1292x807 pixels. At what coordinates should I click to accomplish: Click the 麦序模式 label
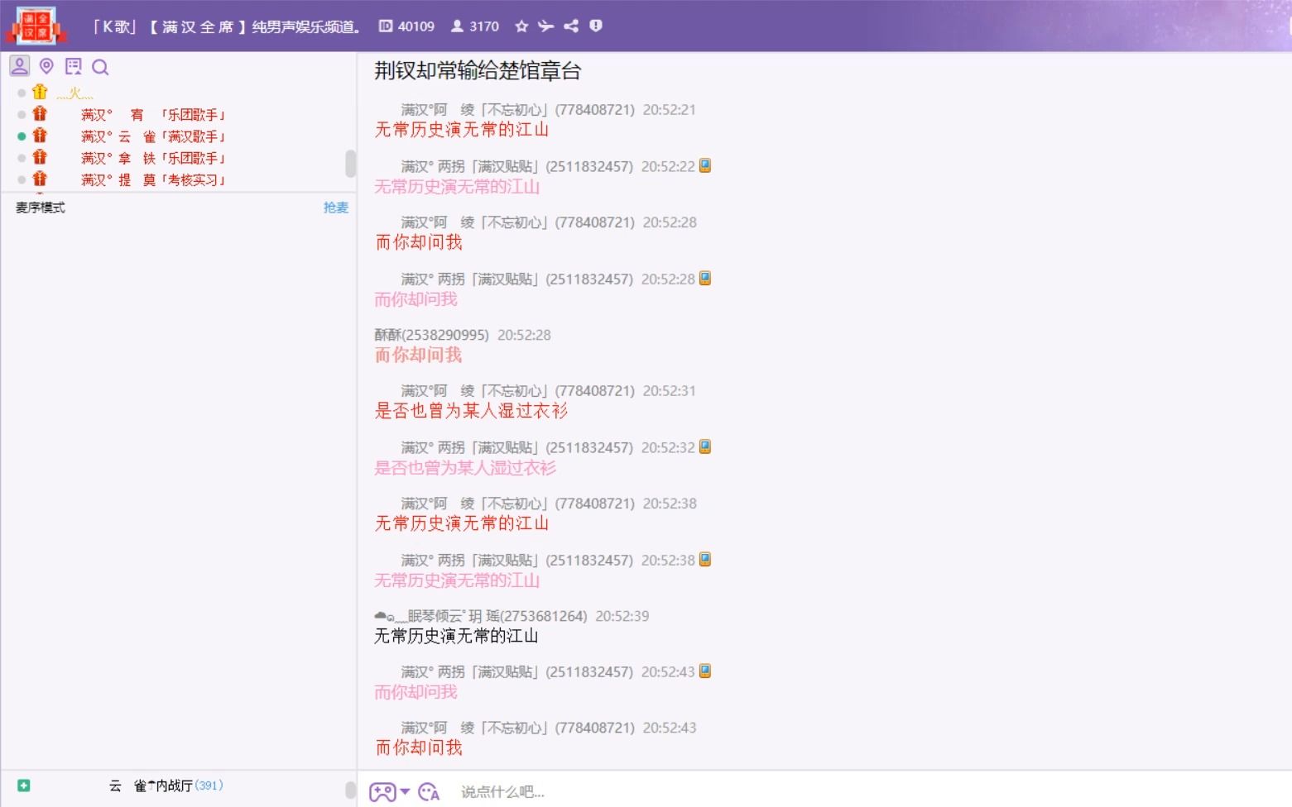(41, 208)
